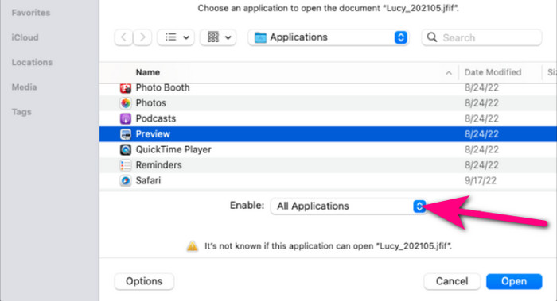Click the Podcasts app icon
This screenshot has height=301, width=557.
[126, 119]
